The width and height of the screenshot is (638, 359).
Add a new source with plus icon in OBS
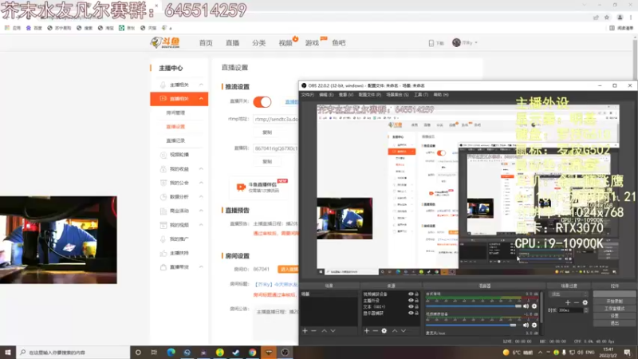pos(367,331)
